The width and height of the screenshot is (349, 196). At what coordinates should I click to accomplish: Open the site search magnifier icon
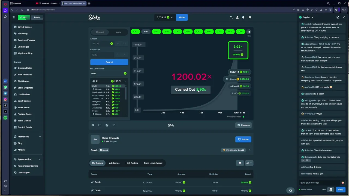pyautogui.click(x=231, y=17)
